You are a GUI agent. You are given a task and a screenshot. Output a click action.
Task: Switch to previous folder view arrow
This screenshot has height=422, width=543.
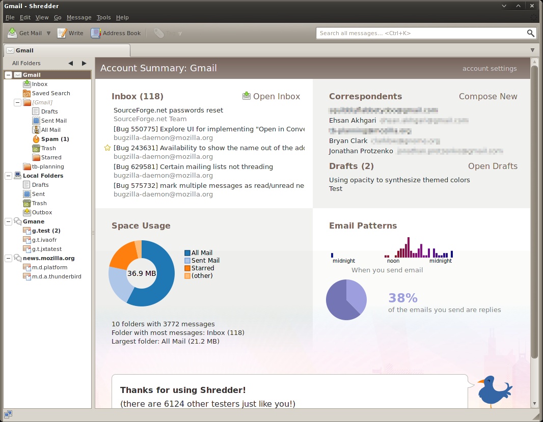click(71, 63)
